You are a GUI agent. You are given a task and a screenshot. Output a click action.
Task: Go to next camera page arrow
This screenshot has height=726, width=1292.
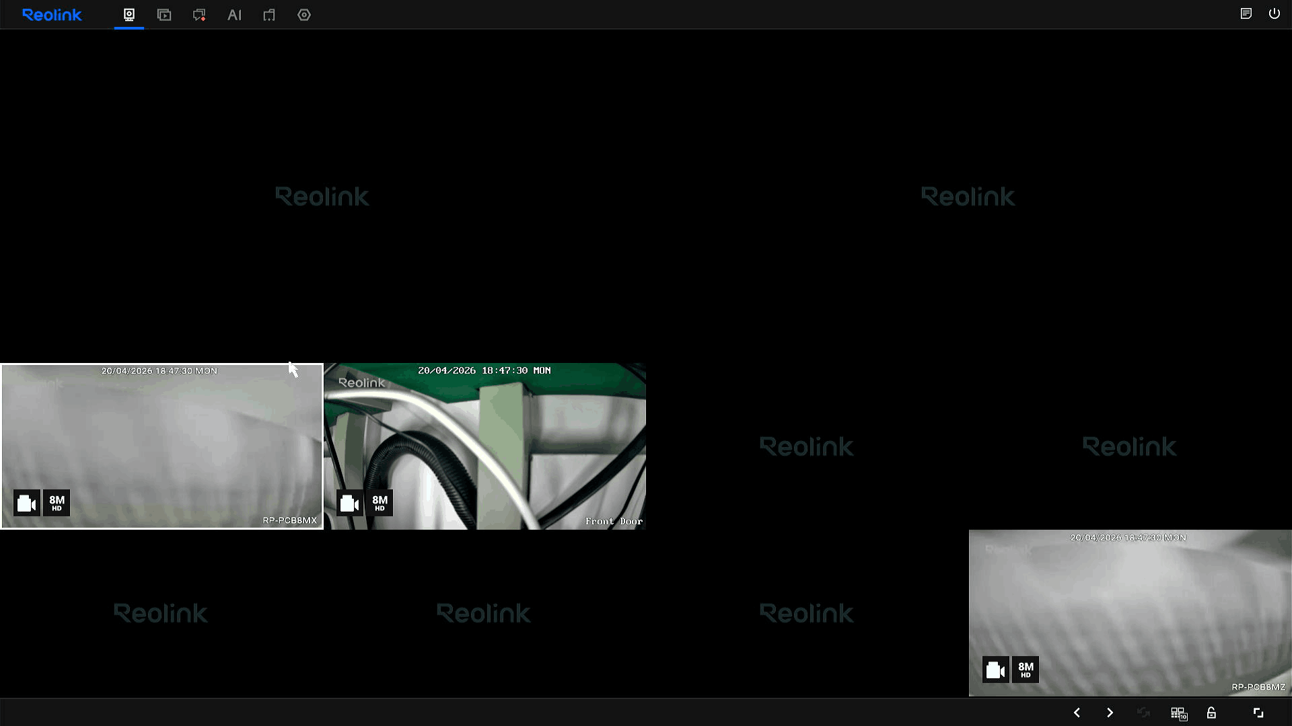[x=1110, y=713]
